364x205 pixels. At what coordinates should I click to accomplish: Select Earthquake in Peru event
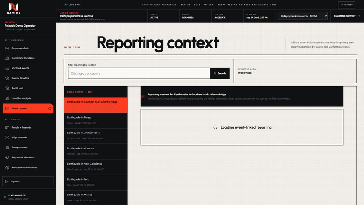[x=96, y=182]
